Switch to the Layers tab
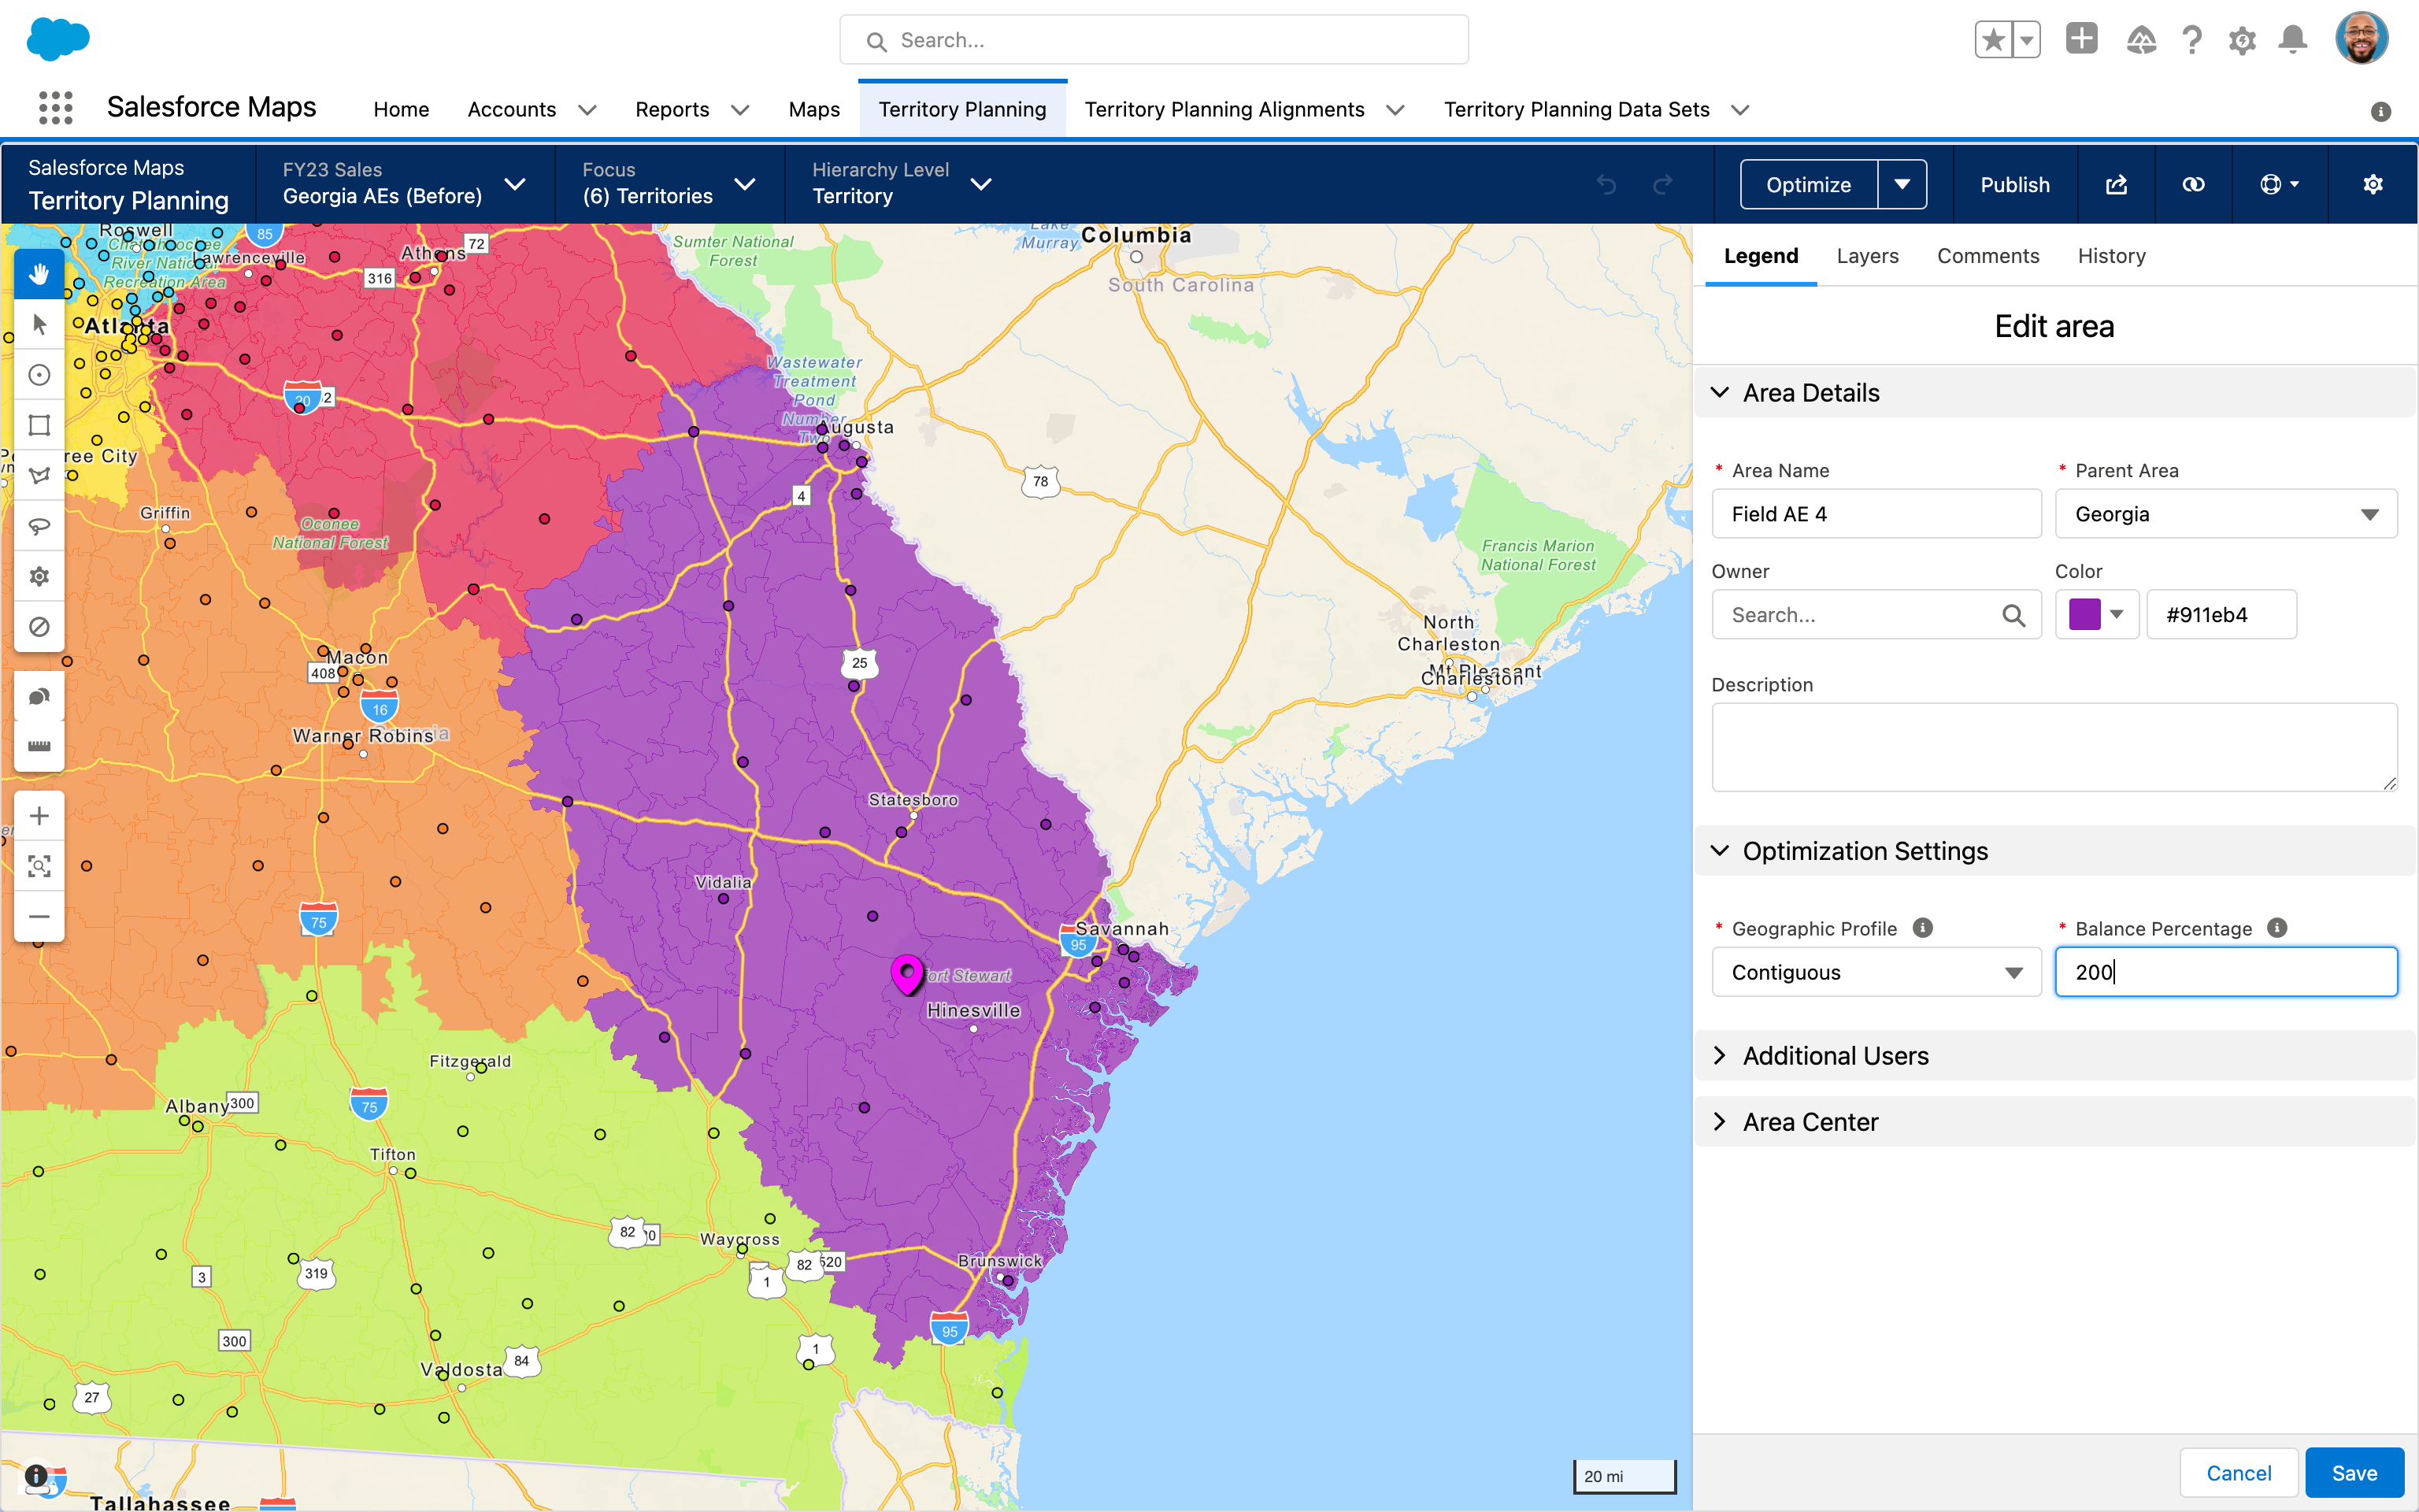 (1866, 256)
